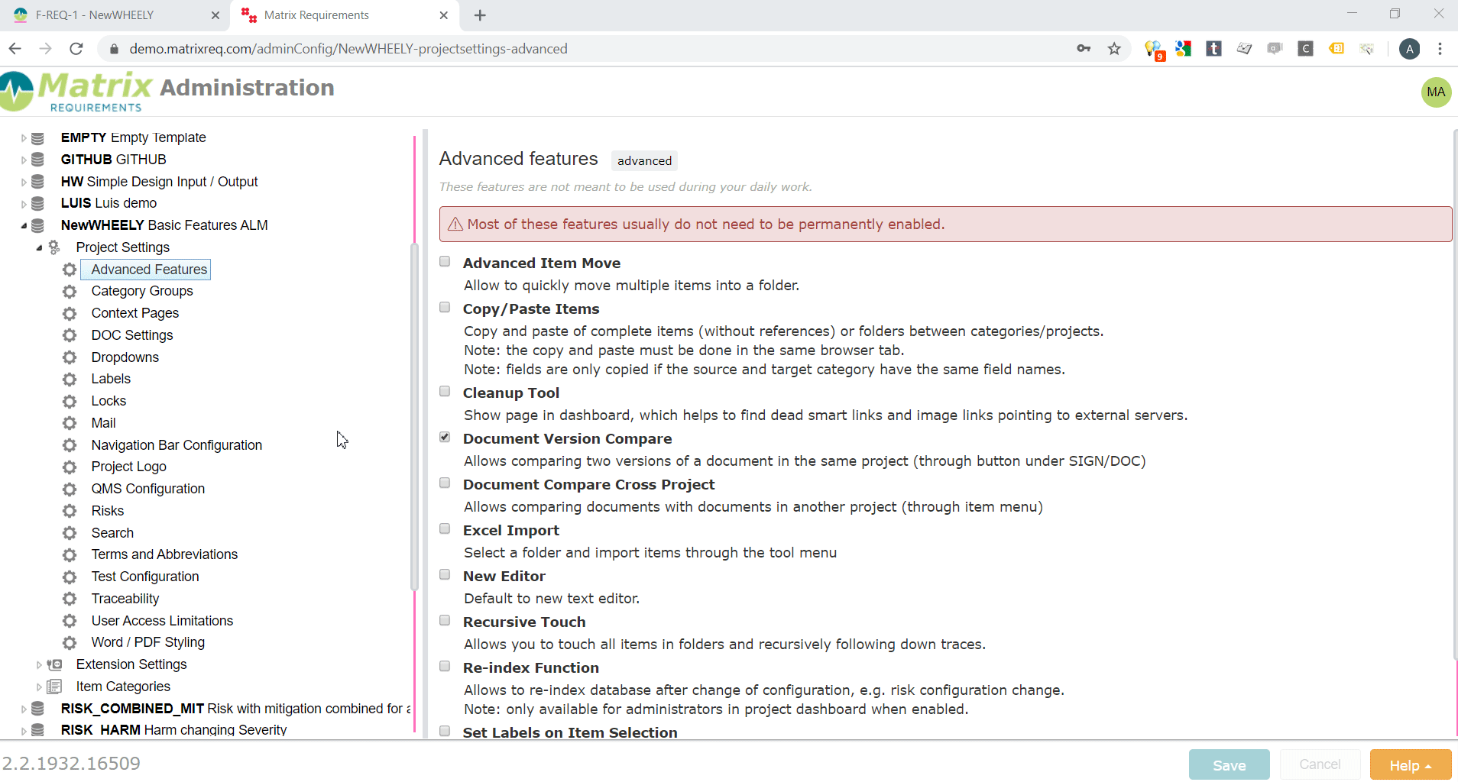Screen dimensions: 1458x782
Task: Open the Navigation Bar Configuration item
Action: (177, 445)
